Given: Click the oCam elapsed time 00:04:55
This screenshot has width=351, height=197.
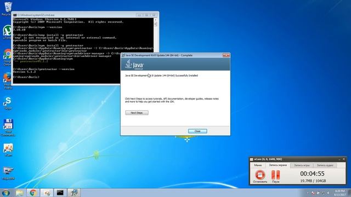Looking at the screenshot, I should point(312,173).
